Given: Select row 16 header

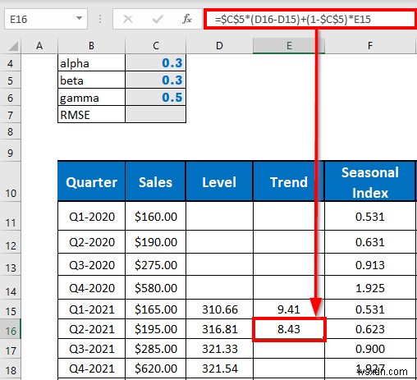Looking at the screenshot, I should tap(10, 329).
